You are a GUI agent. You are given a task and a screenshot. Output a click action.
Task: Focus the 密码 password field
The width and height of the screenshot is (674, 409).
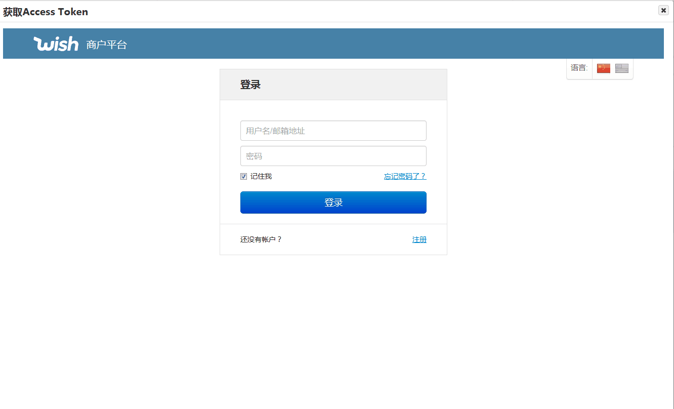(333, 156)
